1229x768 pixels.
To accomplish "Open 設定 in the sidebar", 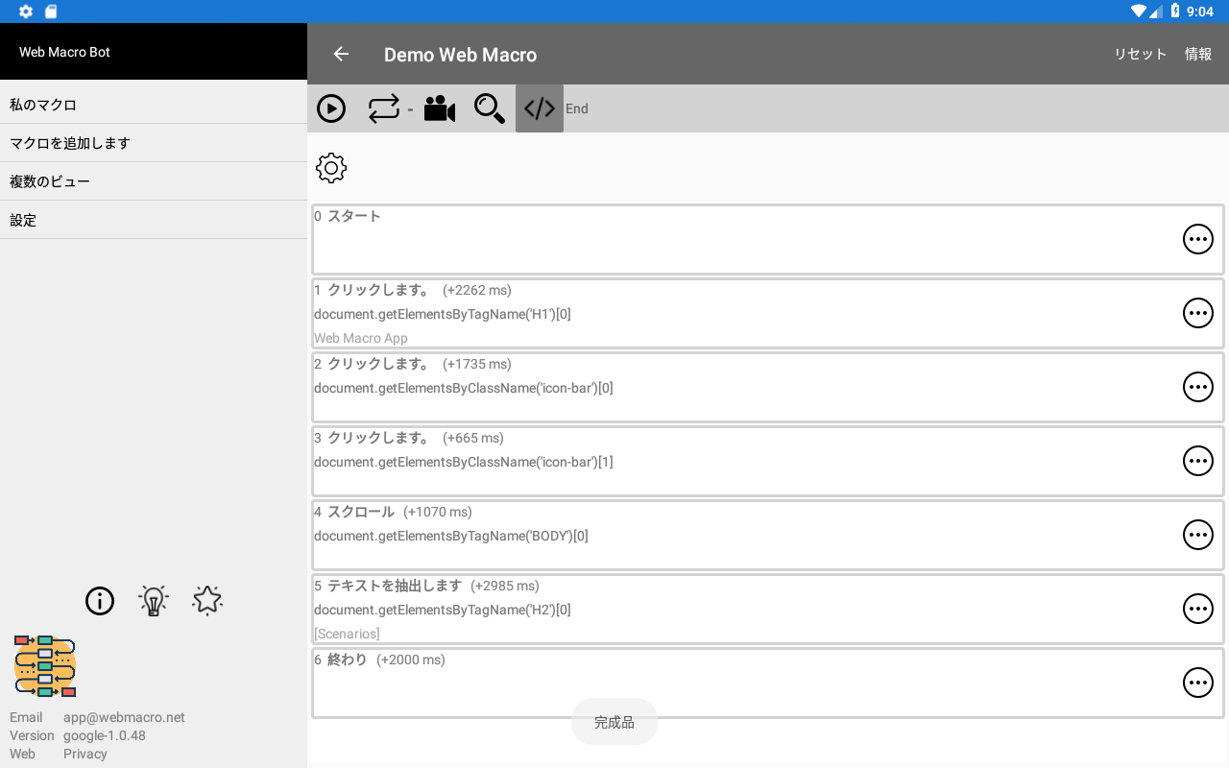I will click(154, 220).
